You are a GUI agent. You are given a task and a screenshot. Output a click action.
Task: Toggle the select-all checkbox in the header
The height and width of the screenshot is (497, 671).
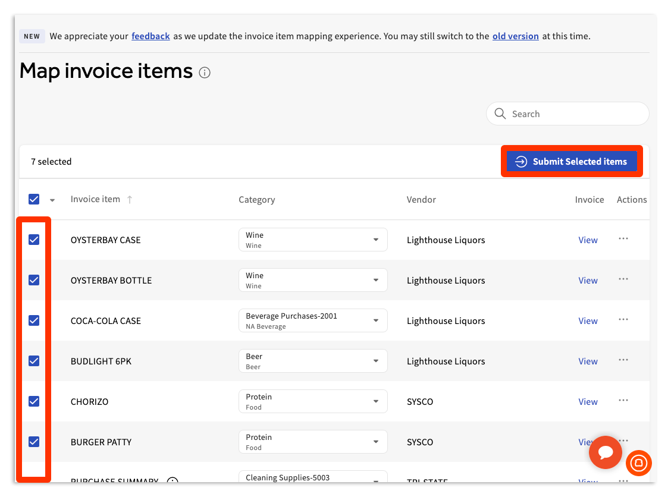point(34,199)
